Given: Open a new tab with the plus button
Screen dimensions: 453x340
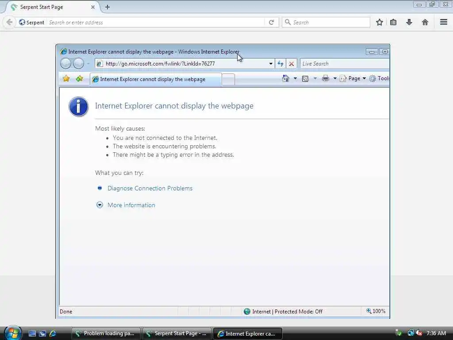Looking at the screenshot, I should 107,7.
